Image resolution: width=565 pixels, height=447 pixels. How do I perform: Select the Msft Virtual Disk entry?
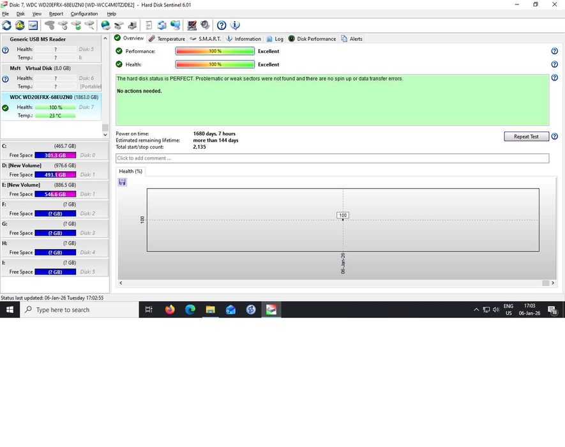pyautogui.click(x=51, y=77)
